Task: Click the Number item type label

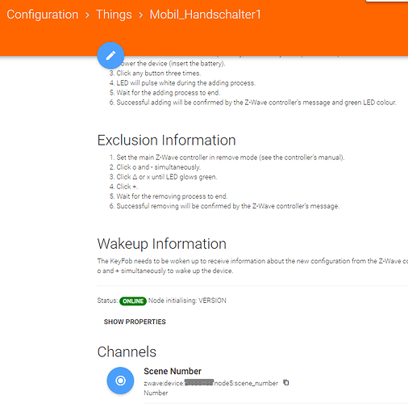Action: (x=156, y=393)
